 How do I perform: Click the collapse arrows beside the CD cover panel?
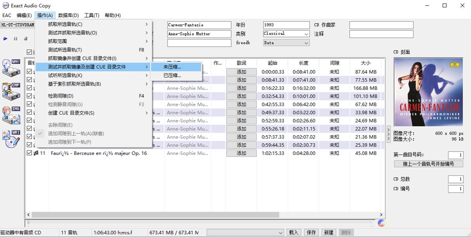(x=389, y=134)
